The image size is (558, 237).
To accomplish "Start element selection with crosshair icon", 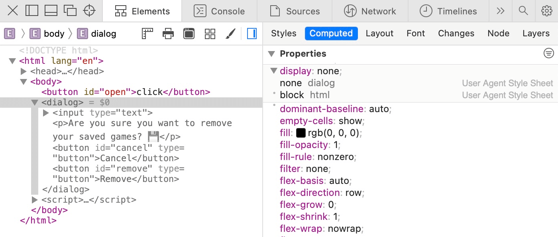I will (89, 11).
